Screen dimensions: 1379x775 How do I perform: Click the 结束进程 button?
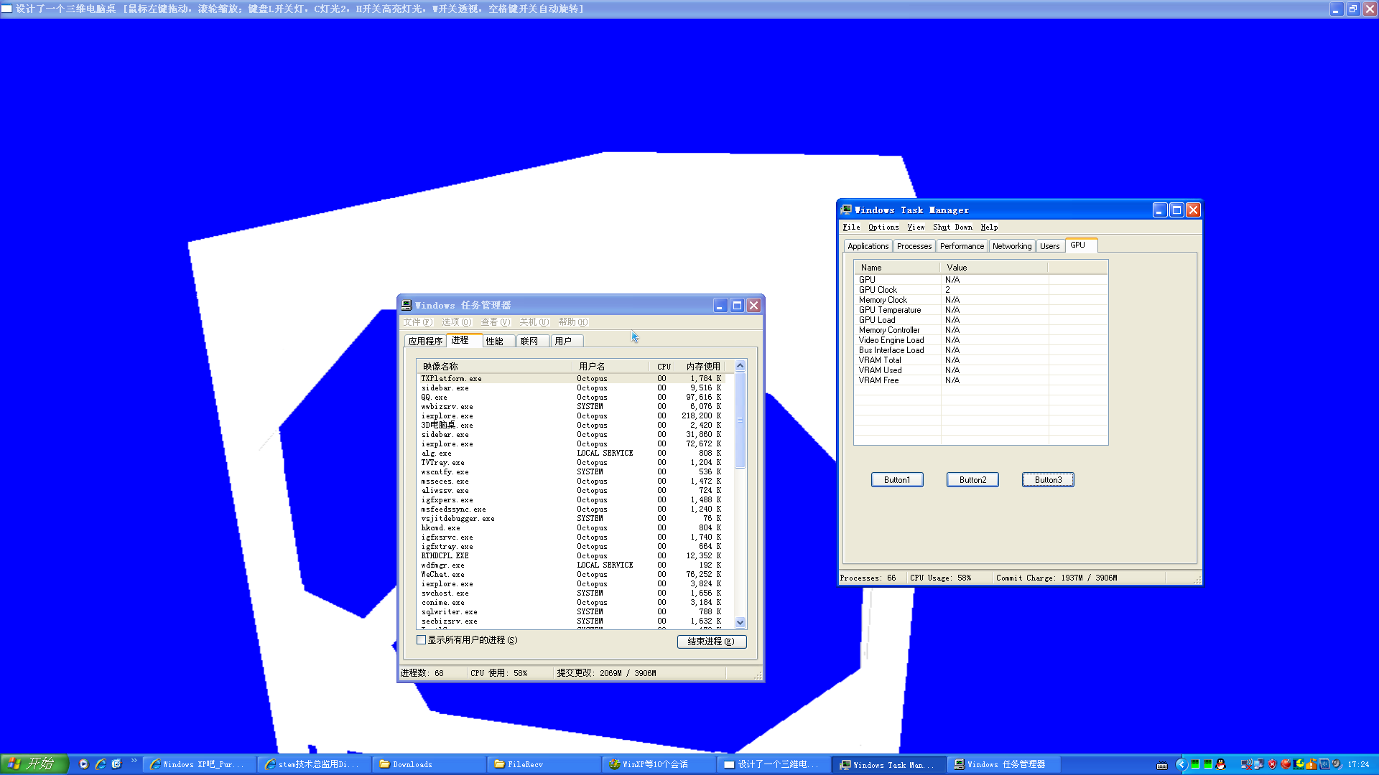[711, 642]
